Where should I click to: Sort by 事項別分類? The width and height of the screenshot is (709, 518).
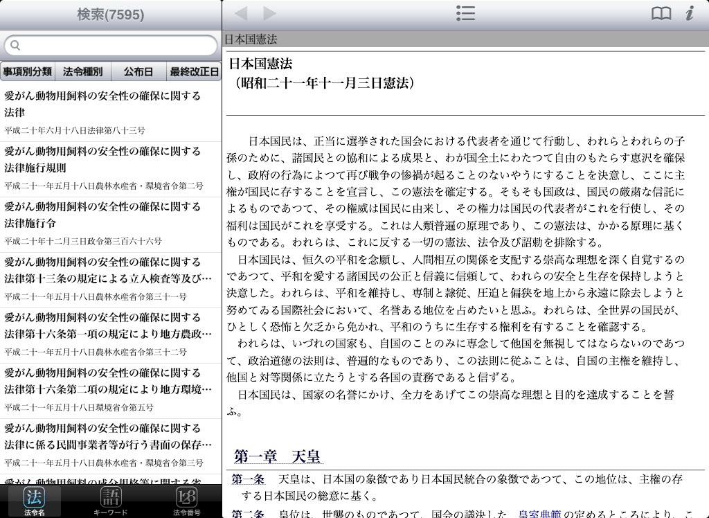28,71
